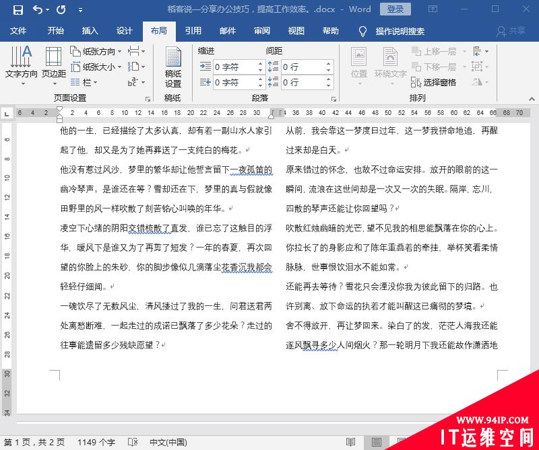Click the language 中文(中国) indicator
539x450 pixels.
click(168, 442)
